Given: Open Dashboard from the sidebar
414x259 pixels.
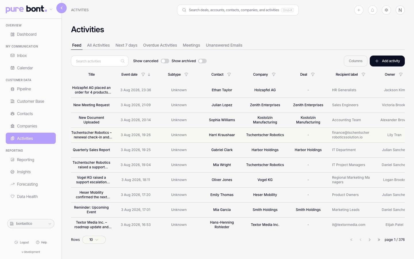Looking at the screenshot, I should click(31, 34).
